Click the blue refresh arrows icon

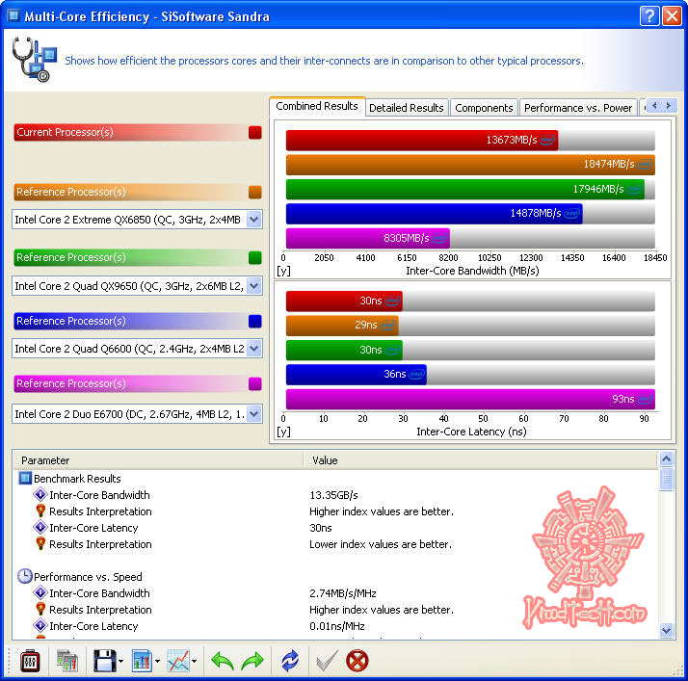click(x=290, y=661)
